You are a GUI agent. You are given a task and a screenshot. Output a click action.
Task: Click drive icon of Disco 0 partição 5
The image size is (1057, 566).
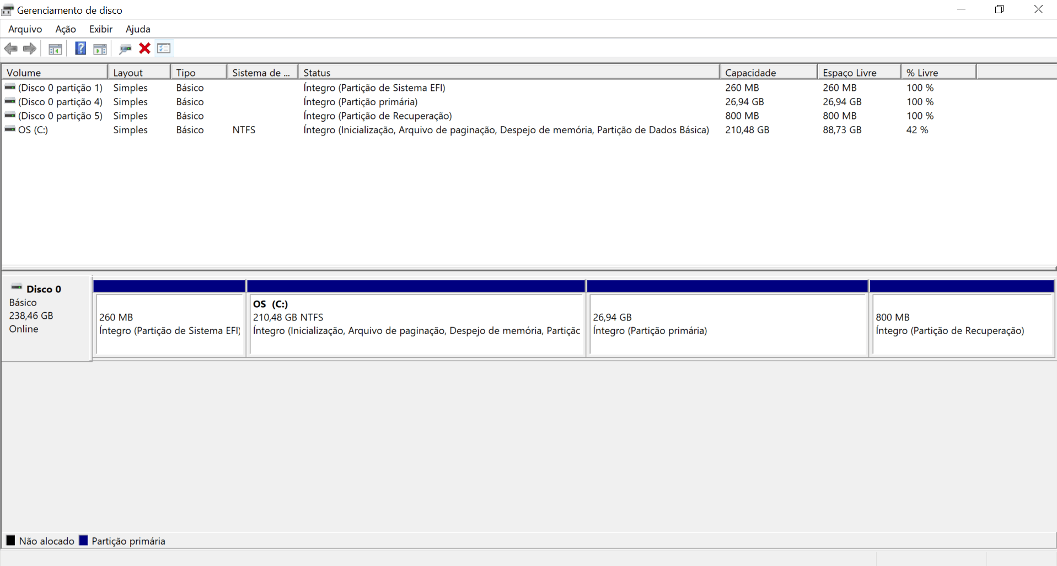[10, 115]
